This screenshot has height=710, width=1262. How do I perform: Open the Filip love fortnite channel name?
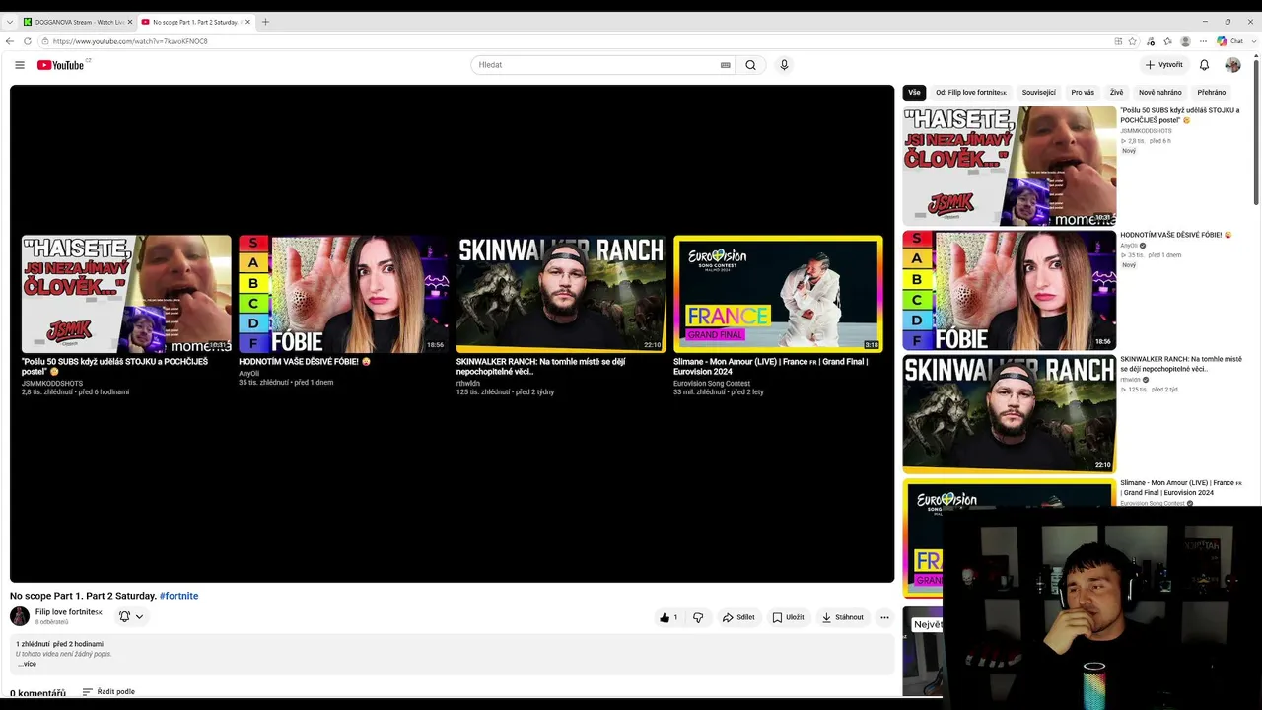click(x=68, y=612)
